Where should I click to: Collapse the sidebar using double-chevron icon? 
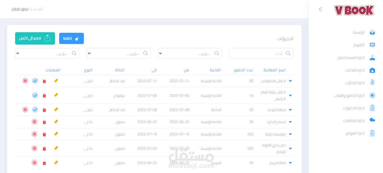[x=321, y=9]
